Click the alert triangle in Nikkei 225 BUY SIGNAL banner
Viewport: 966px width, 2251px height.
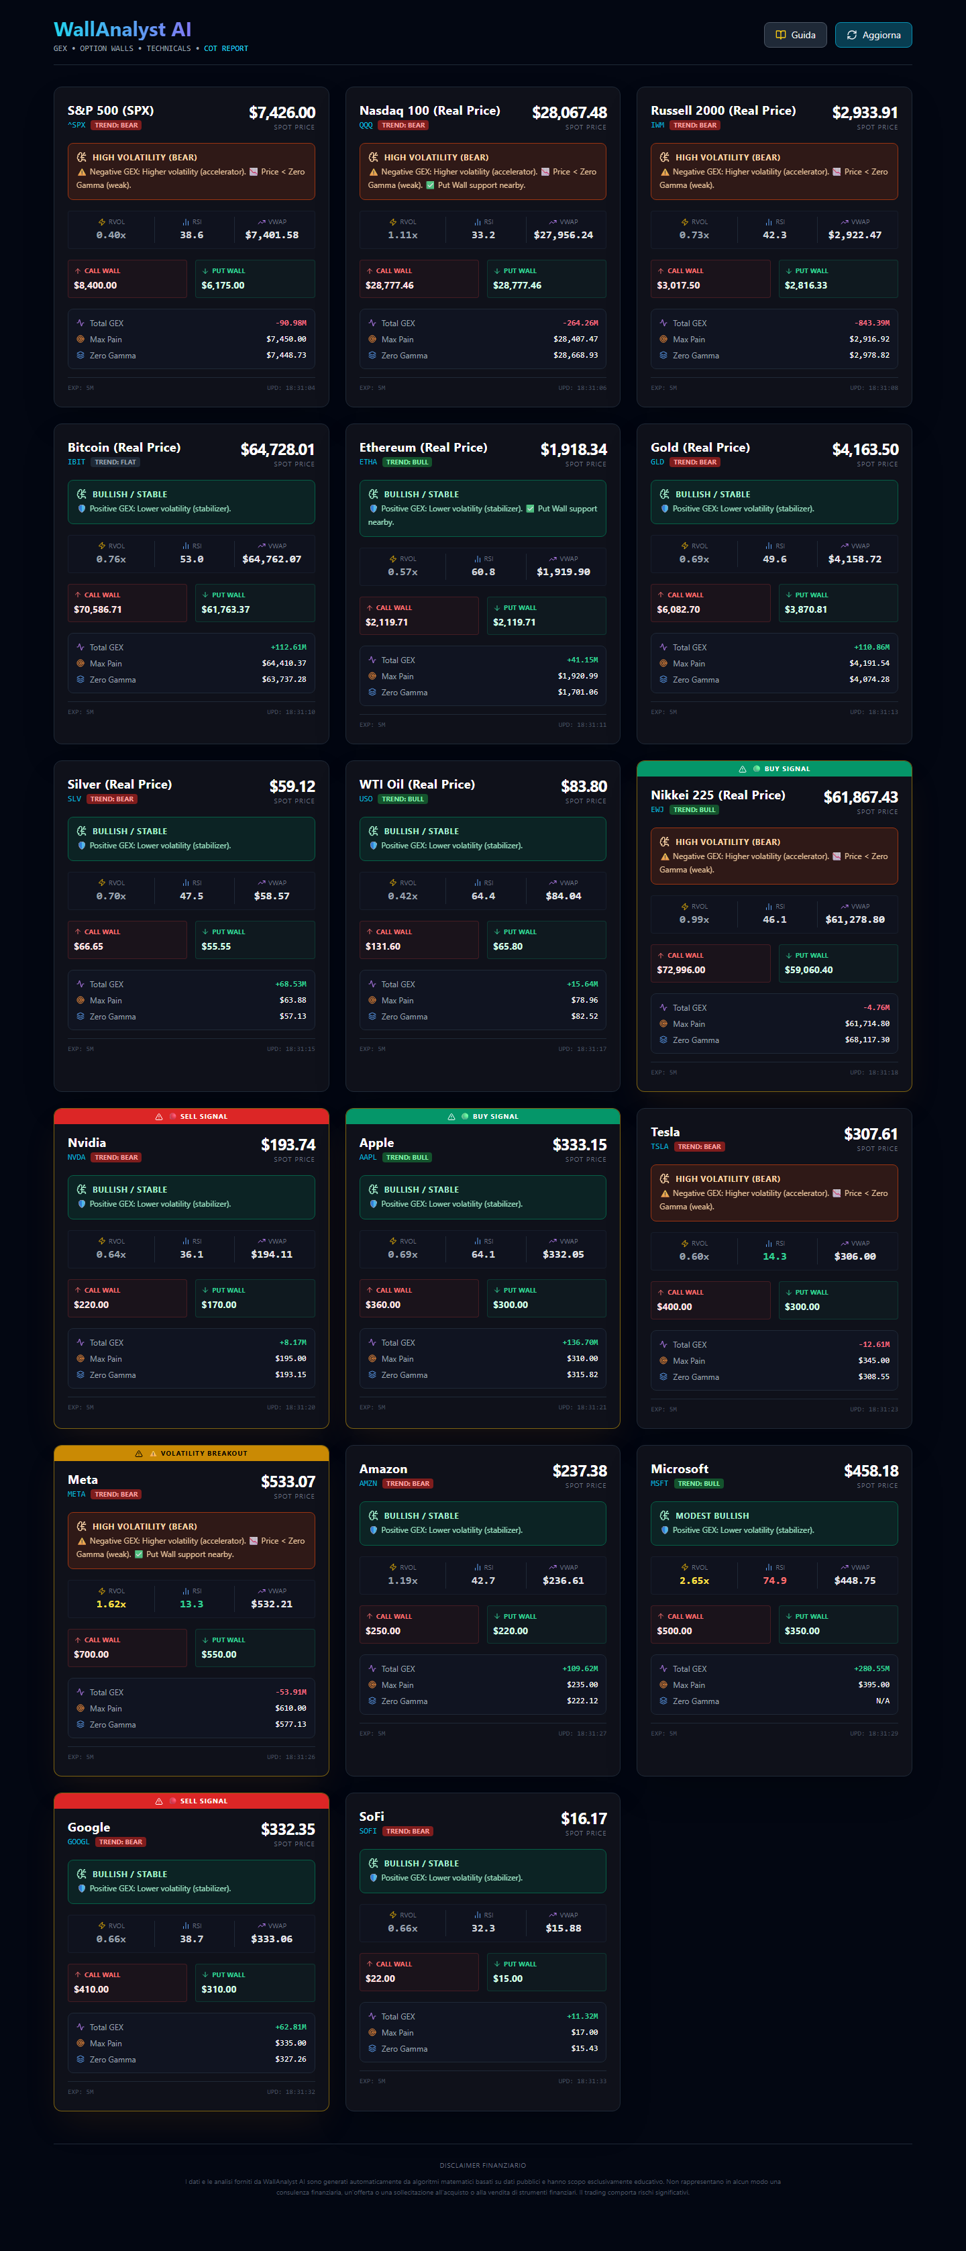[743, 769]
